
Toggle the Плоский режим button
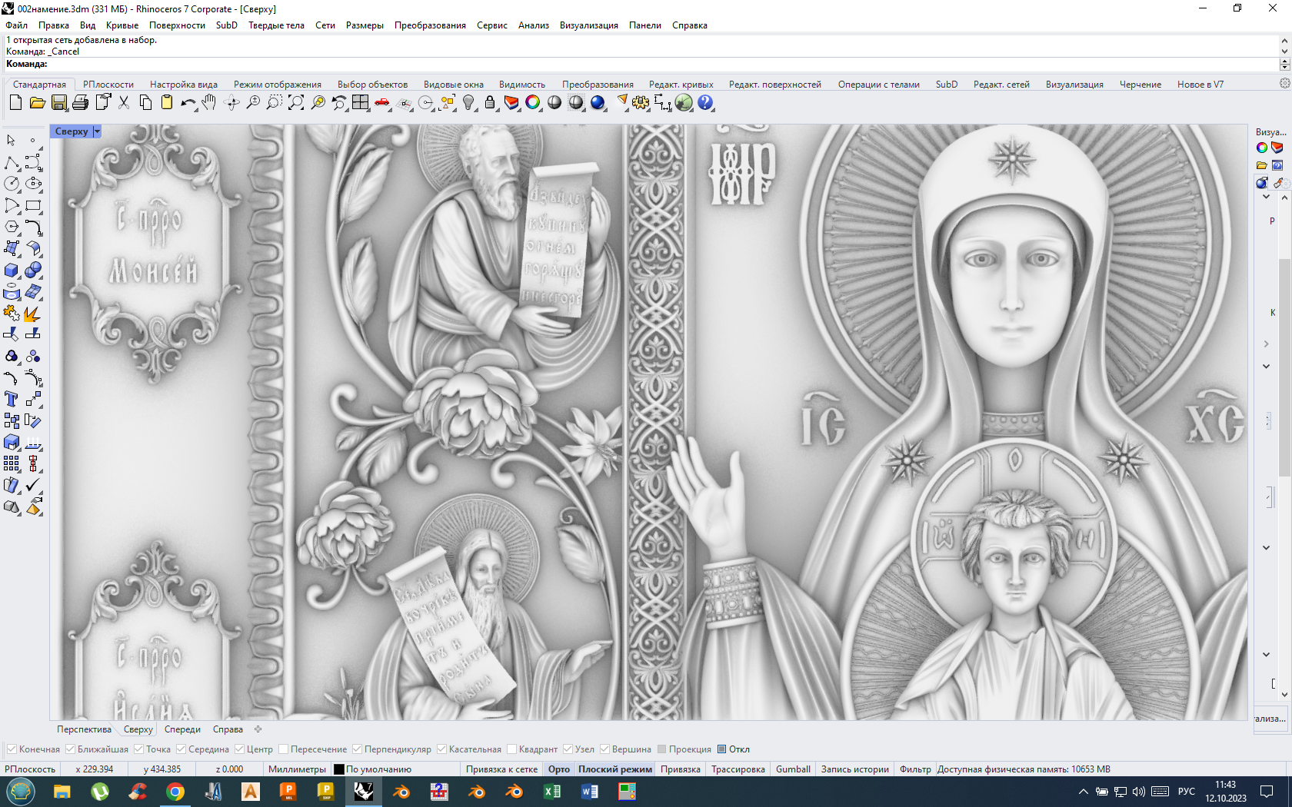pos(615,769)
